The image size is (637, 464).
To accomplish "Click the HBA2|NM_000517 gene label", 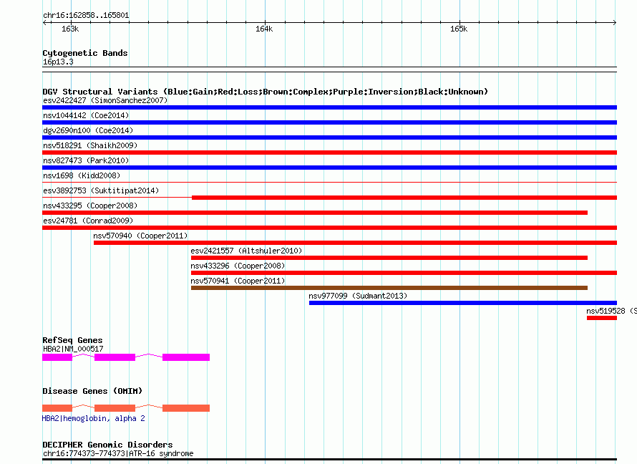I will [73, 349].
